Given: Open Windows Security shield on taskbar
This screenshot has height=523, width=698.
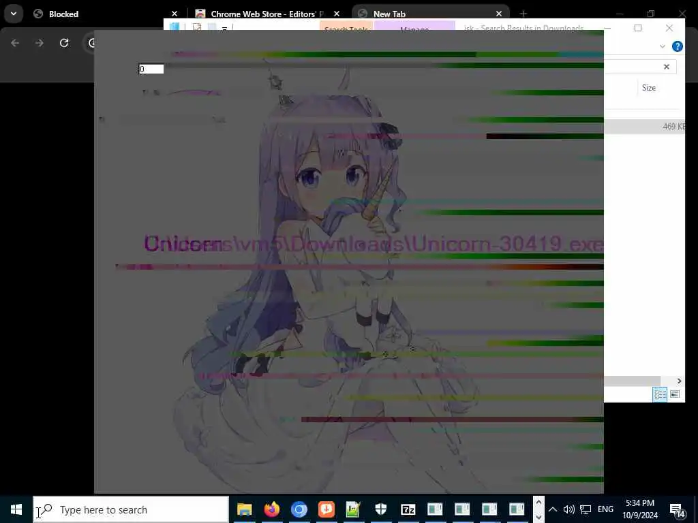Looking at the screenshot, I should point(380,509).
